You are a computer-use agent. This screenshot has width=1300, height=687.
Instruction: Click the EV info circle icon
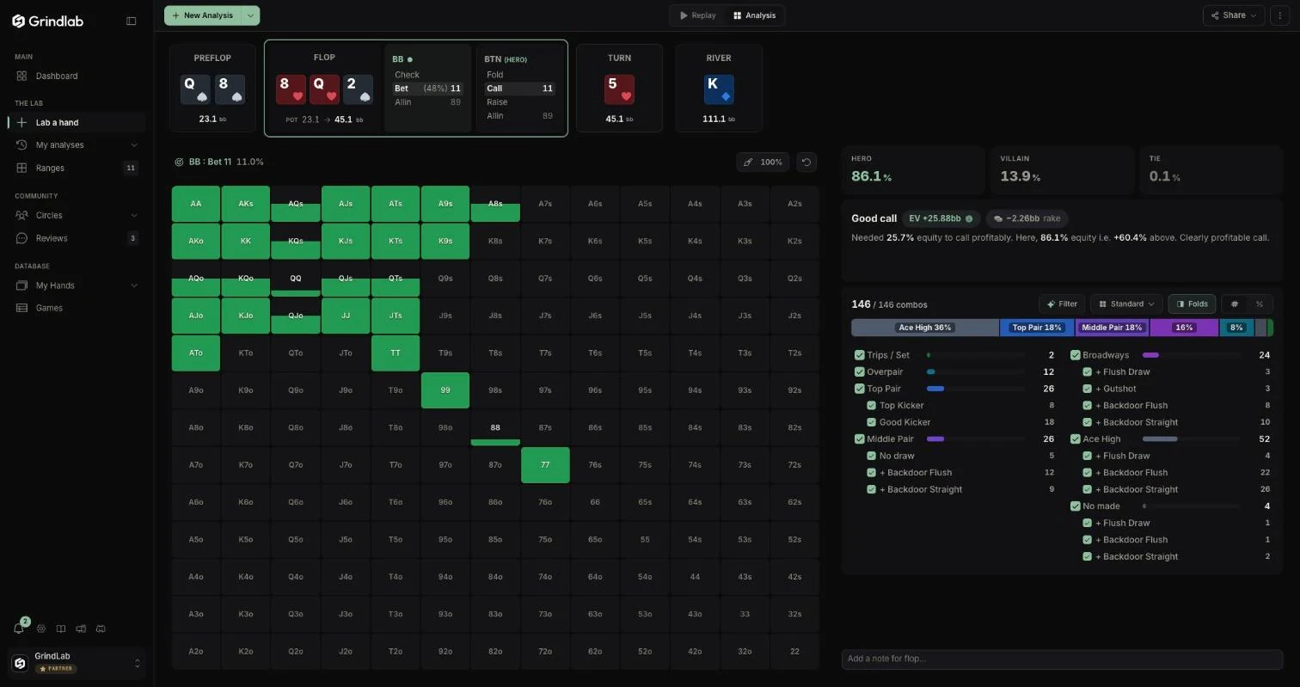969,218
